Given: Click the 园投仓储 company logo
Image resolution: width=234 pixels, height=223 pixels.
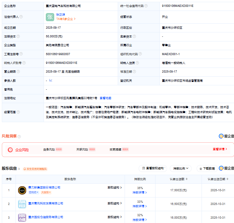Looking at the screenshot, I should tap(22, 217).
